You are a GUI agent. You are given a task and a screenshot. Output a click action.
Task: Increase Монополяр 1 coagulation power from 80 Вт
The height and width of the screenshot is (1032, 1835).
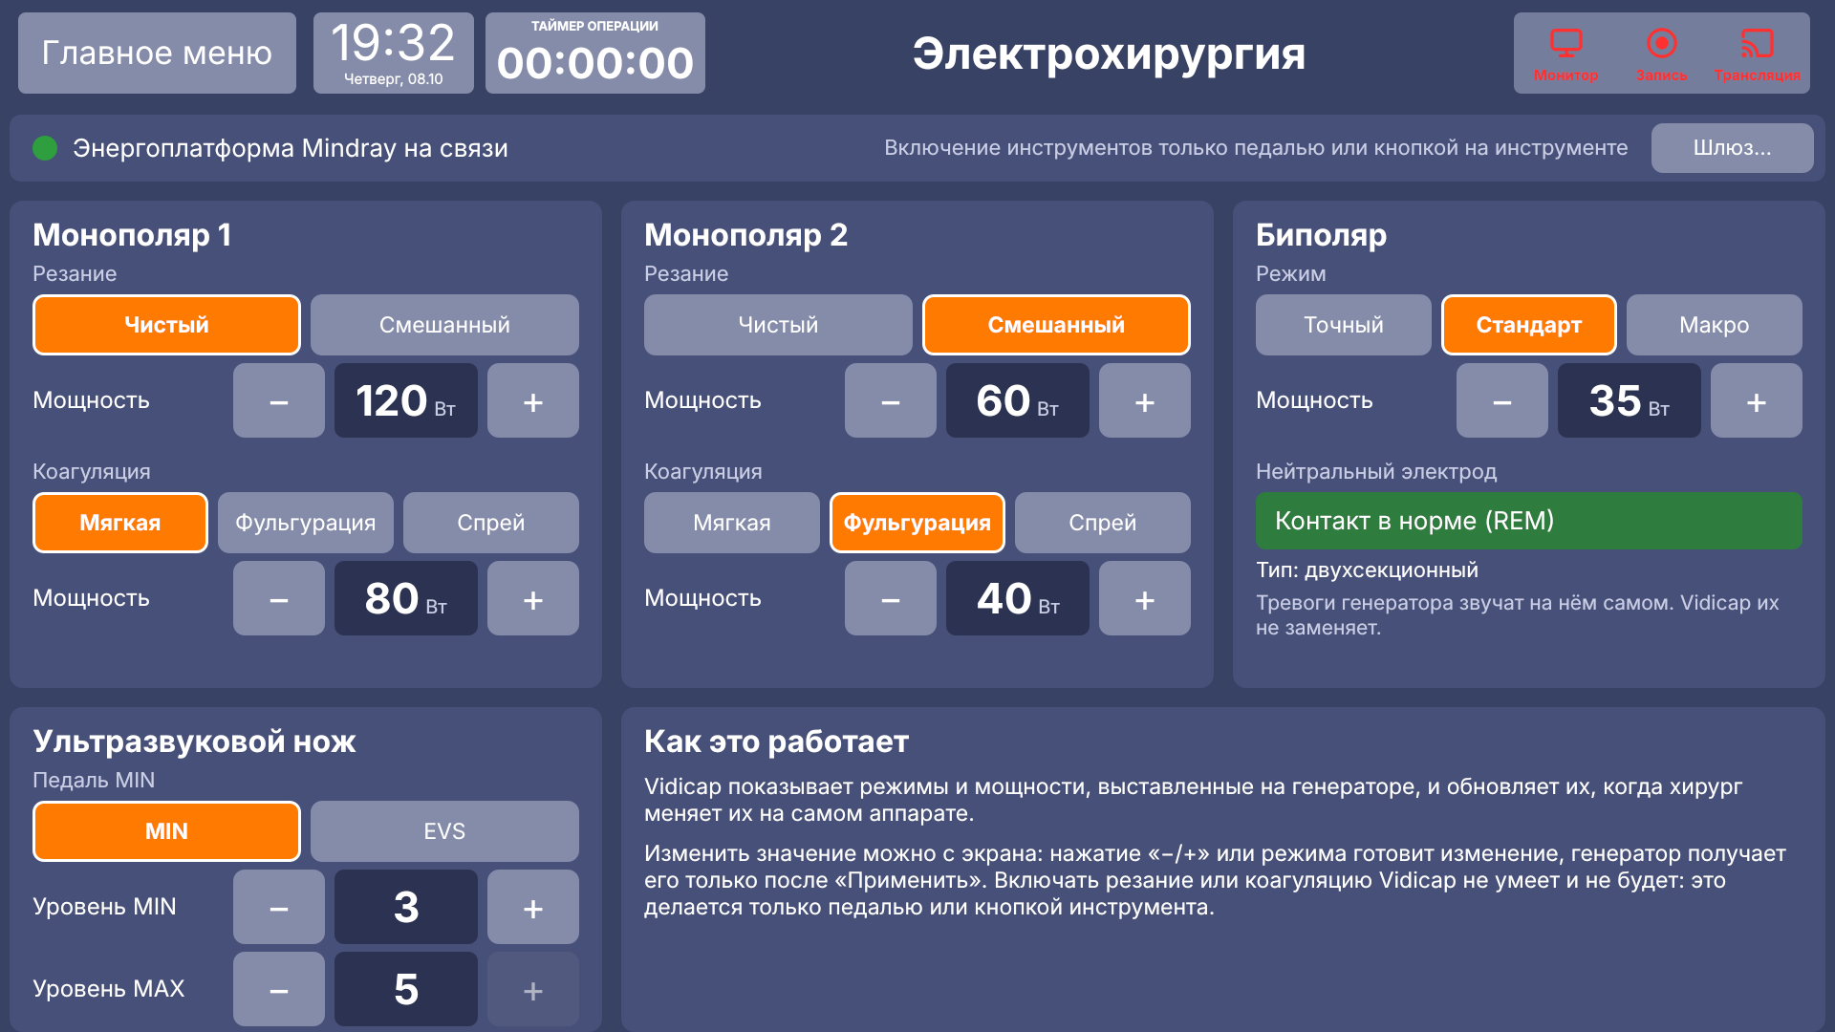[532, 598]
